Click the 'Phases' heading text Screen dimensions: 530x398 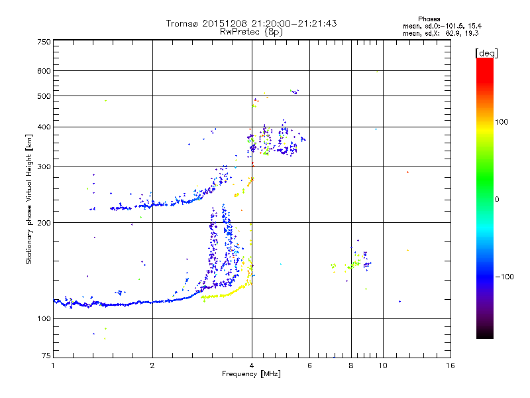pyautogui.click(x=429, y=19)
